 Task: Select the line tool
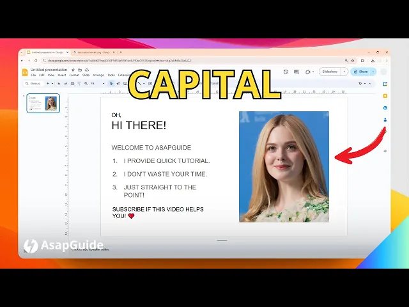point(139,84)
